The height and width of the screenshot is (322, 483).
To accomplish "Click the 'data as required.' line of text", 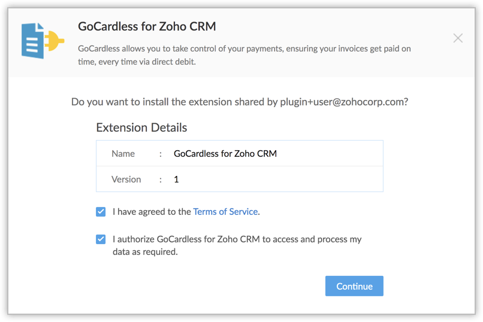I will [145, 252].
